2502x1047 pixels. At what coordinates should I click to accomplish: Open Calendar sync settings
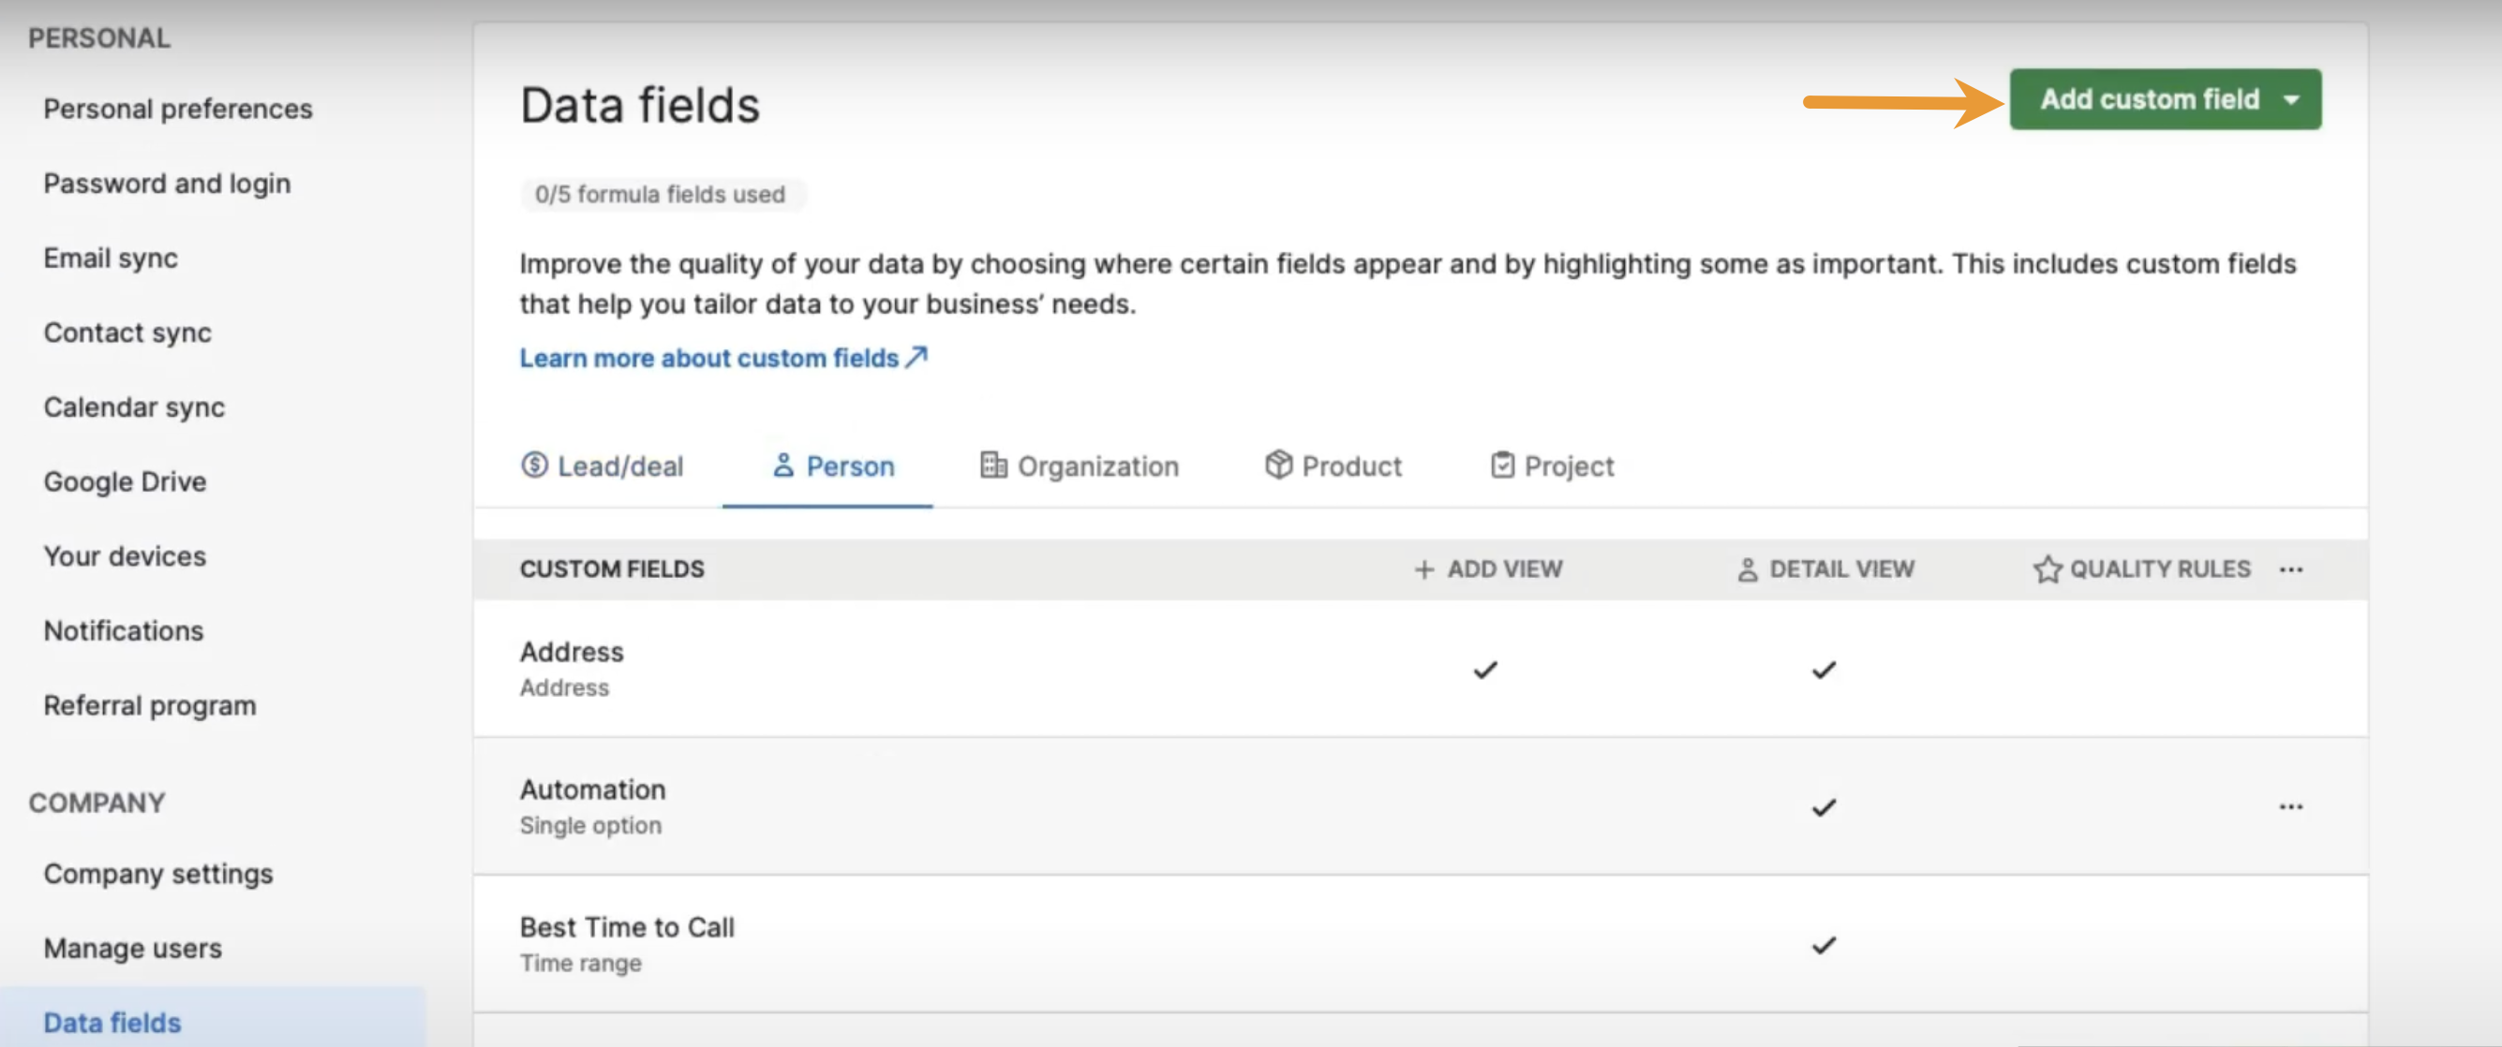click(x=134, y=407)
